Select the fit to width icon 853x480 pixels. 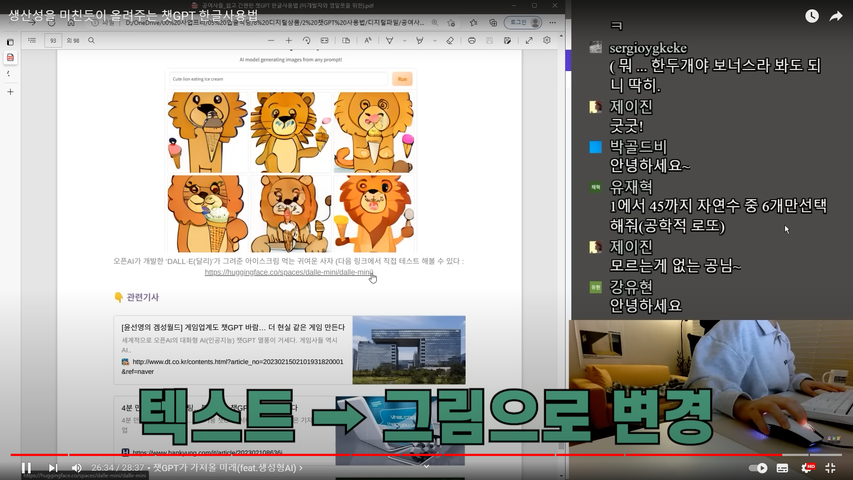325,40
